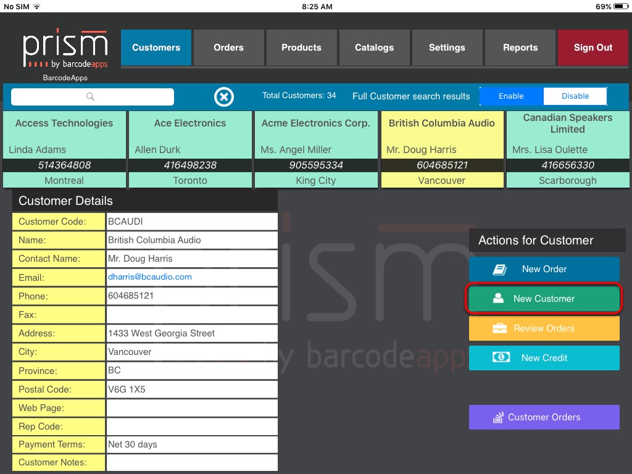Click the magnifying glass search icon

click(90, 96)
